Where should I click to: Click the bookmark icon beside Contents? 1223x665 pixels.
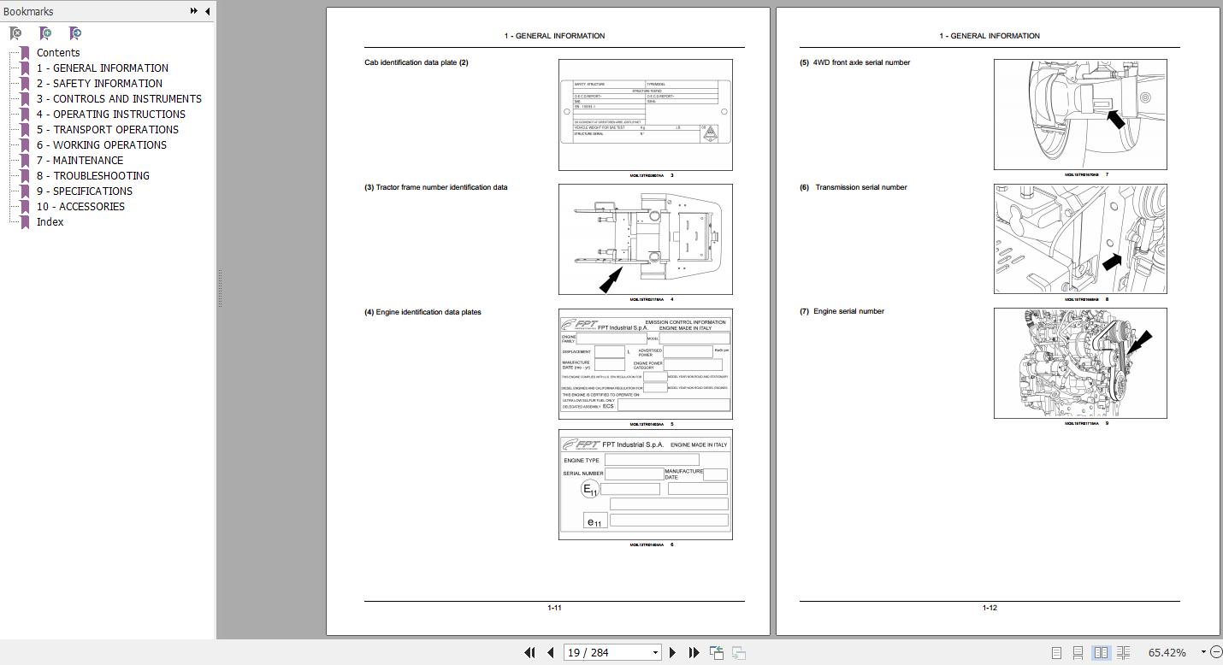25,52
